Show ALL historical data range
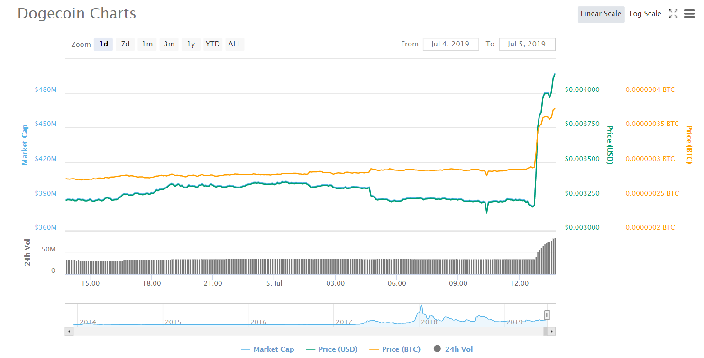 point(234,44)
